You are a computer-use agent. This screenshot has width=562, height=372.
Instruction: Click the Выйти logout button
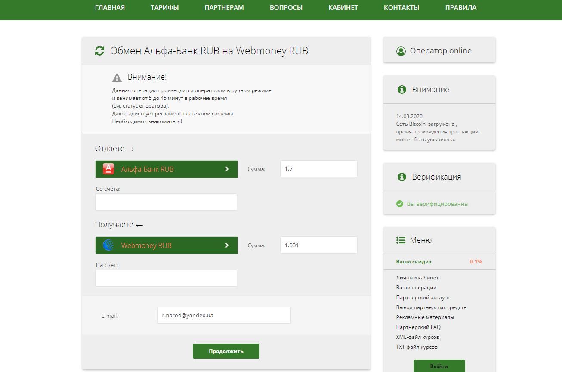point(439,366)
